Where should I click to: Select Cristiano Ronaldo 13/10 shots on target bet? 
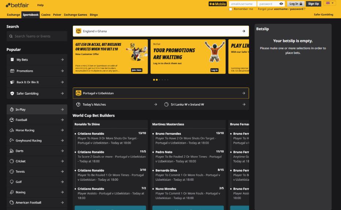point(111,138)
